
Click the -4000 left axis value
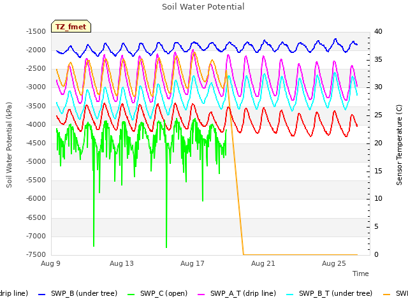point(36,124)
